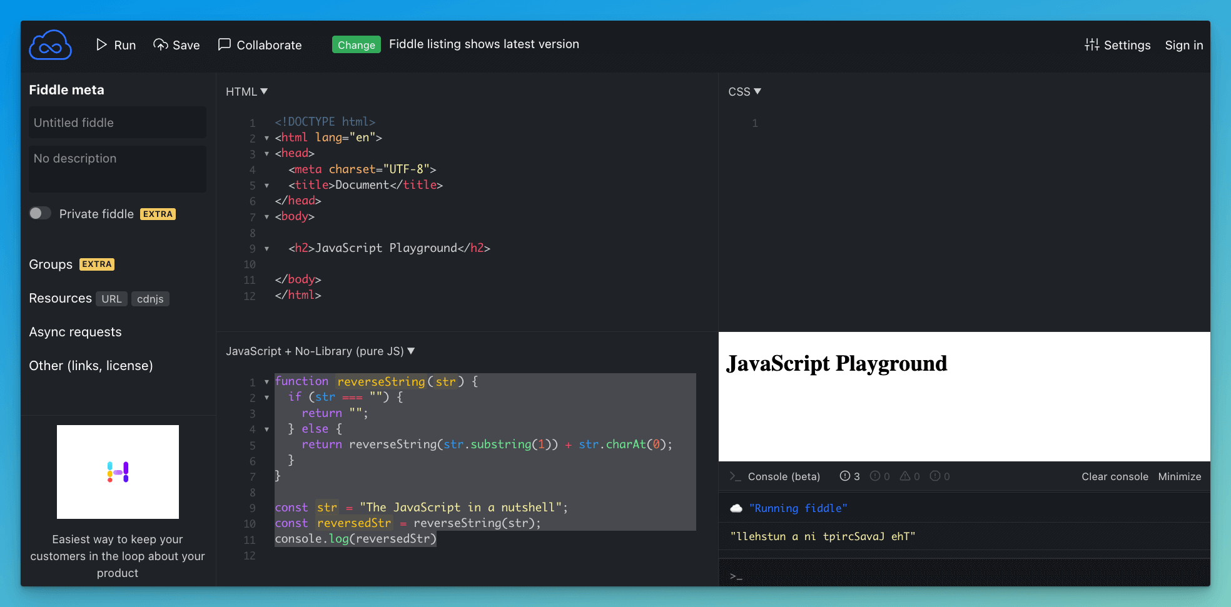Click the console prompt icon next to Console (beta)
The image size is (1231, 607).
tap(736, 476)
